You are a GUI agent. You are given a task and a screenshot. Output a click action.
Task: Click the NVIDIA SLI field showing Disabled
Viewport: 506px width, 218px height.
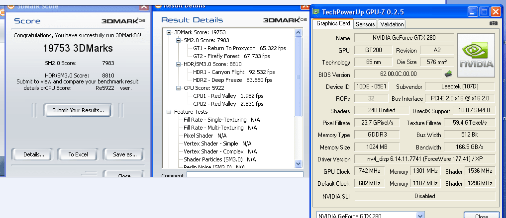click(x=425, y=196)
